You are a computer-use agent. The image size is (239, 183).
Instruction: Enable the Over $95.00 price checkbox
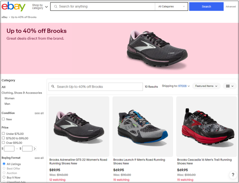click(4, 143)
